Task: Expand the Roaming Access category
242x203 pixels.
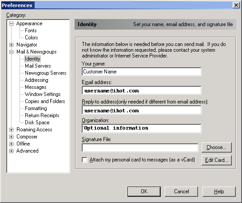Action: click(11, 130)
